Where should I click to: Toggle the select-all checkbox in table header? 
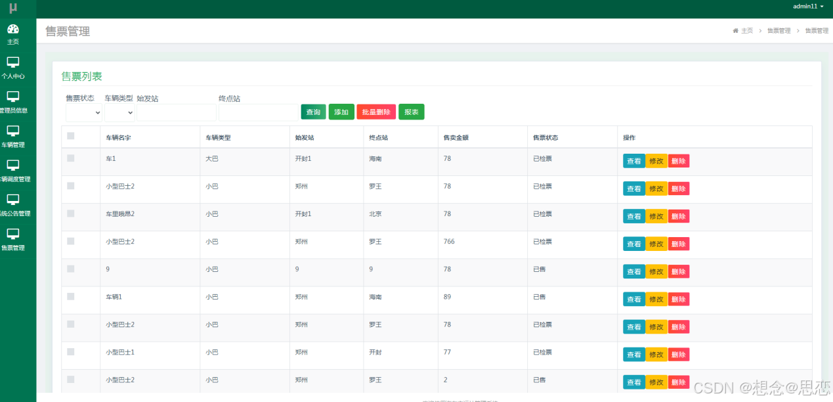[71, 136]
